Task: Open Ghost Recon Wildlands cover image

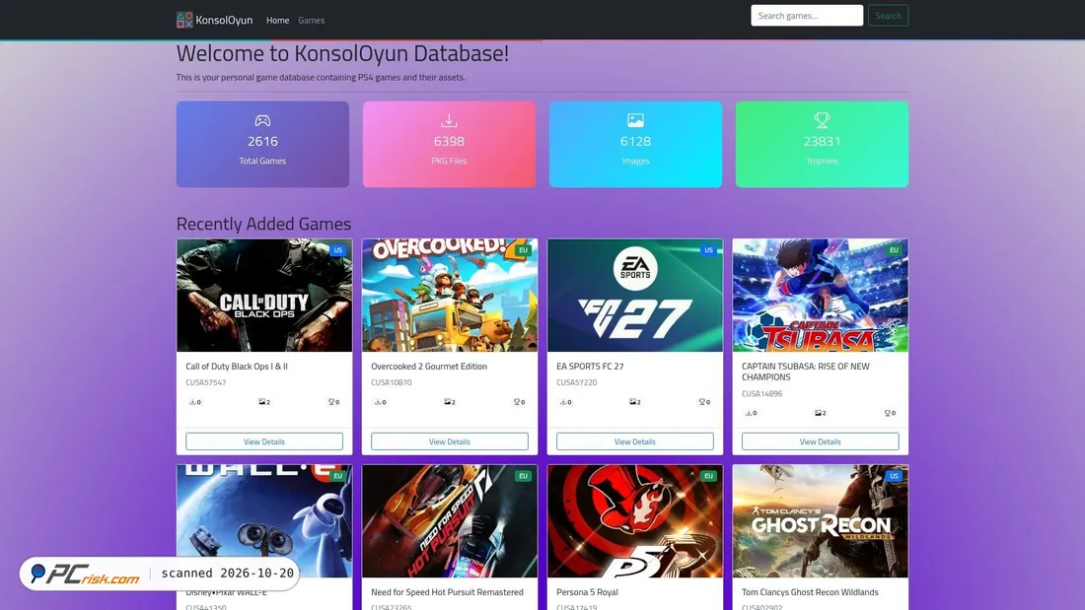Action: pos(821,520)
